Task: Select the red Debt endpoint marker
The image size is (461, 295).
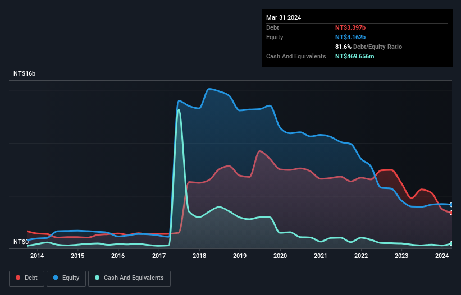Action: tap(451, 213)
